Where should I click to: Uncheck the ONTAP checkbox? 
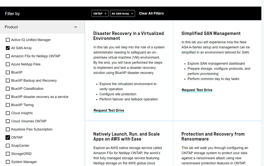pyautogui.click(x=8, y=137)
